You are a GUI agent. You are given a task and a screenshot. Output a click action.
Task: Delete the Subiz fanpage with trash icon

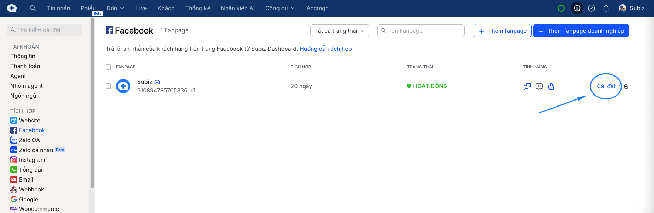point(626,86)
